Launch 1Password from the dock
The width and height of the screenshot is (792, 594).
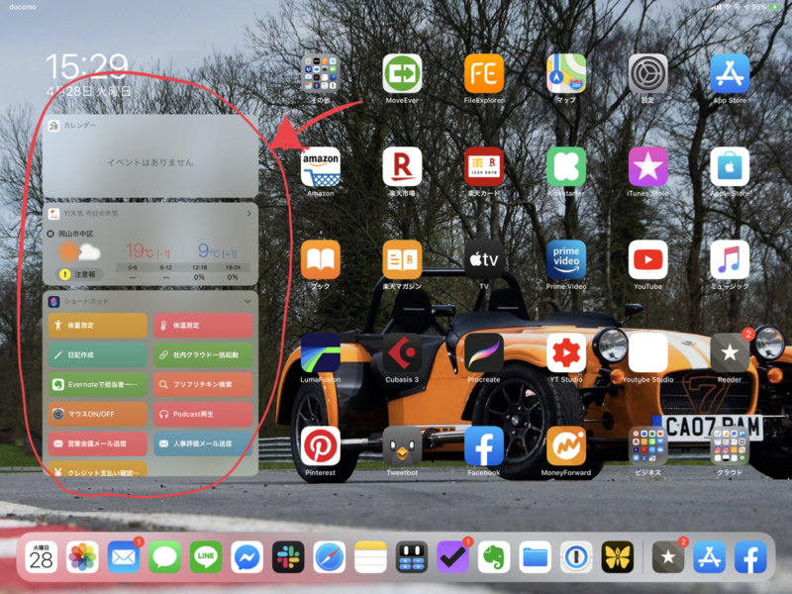576,557
